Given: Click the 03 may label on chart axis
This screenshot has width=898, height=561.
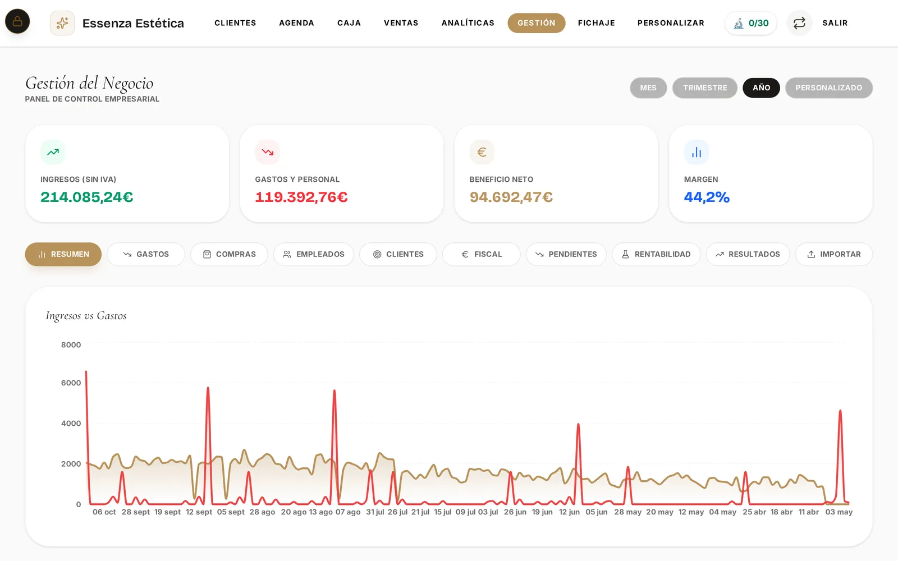Looking at the screenshot, I should pyautogui.click(x=839, y=512).
